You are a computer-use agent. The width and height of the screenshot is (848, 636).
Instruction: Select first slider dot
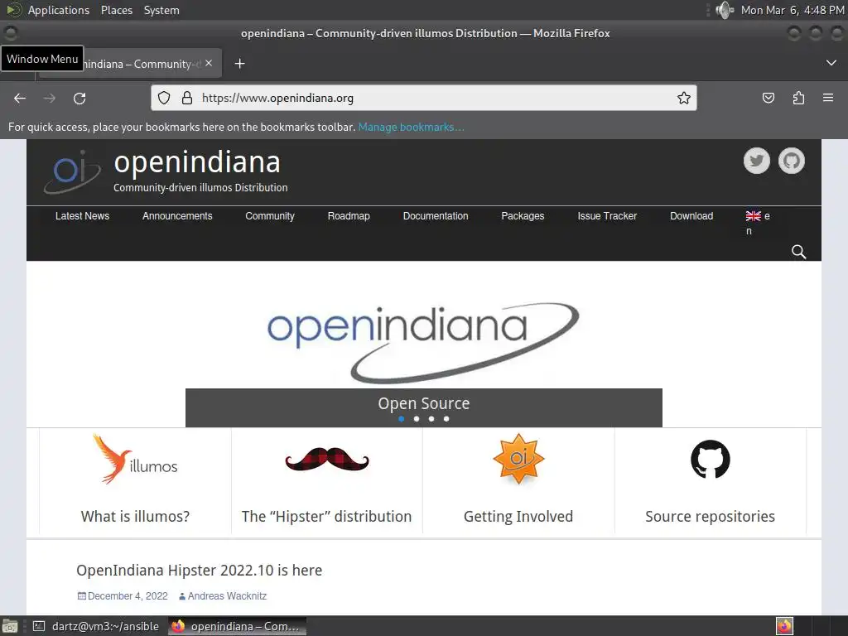[x=402, y=418]
